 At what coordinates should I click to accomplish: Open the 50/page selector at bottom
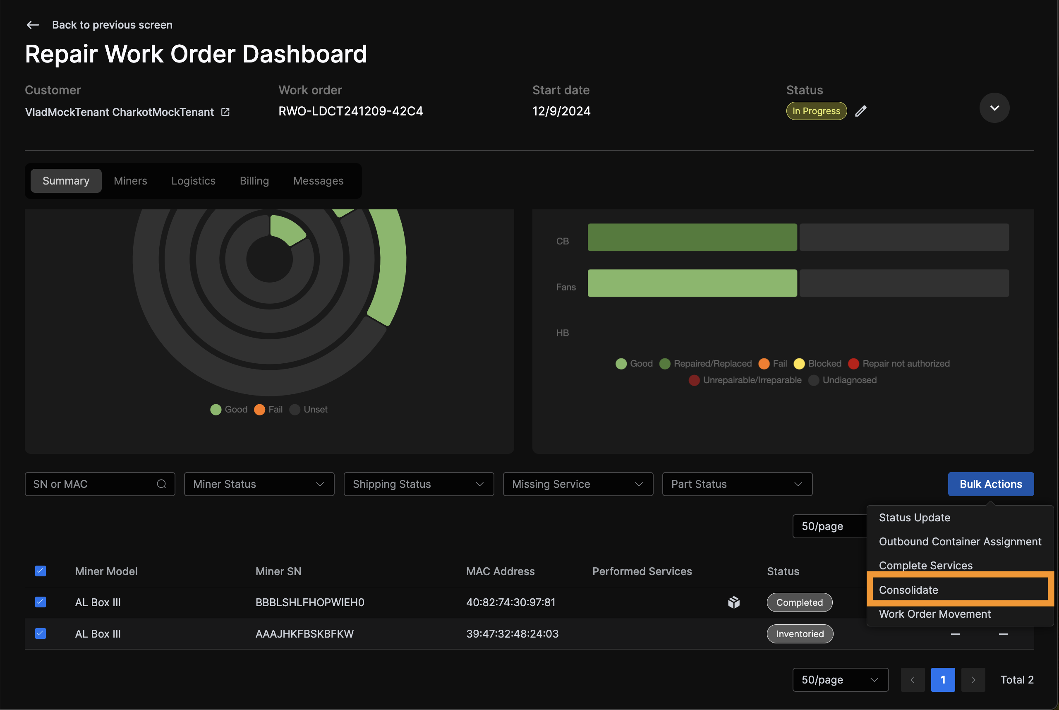tap(840, 680)
